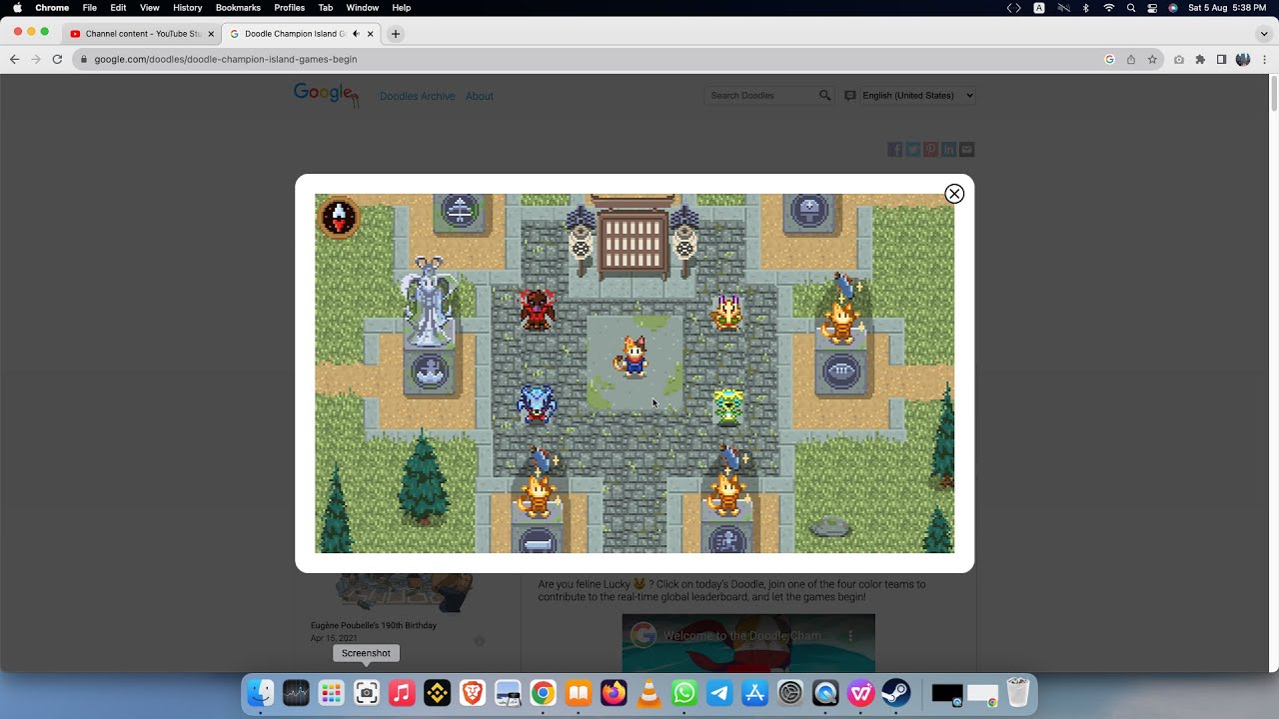Open WhatsApp from the Dock

(x=684, y=693)
